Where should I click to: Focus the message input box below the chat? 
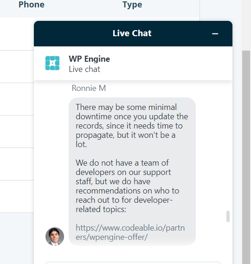point(133,263)
